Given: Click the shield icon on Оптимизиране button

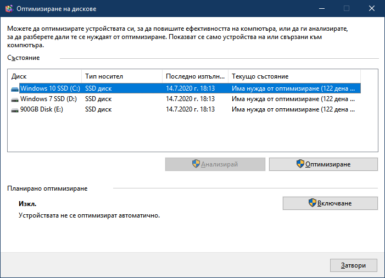Looking at the screenshot, I should [x=300, y=164].
